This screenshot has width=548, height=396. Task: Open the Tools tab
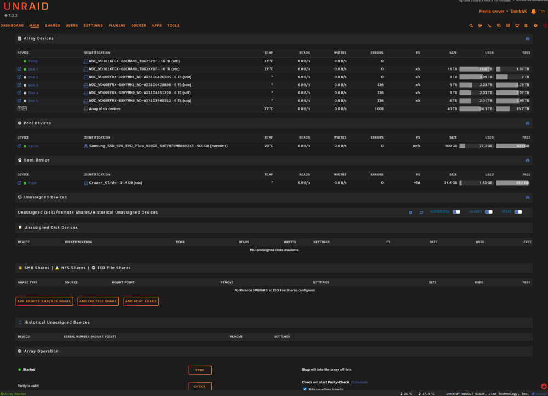(173, 26)
